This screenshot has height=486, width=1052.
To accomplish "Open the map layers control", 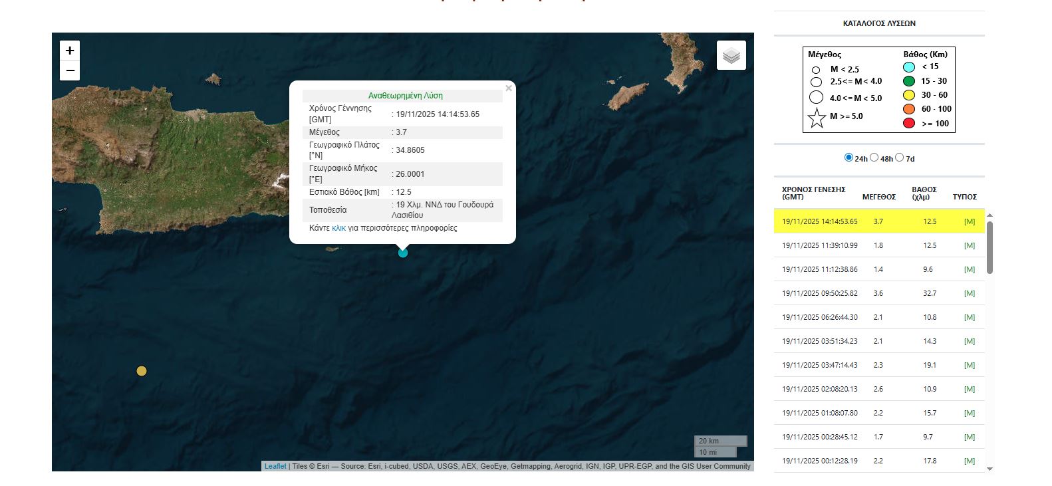I will [x=731, y=55].
